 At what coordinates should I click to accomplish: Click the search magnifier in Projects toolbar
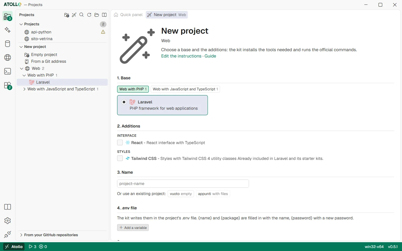pos(82,15)
